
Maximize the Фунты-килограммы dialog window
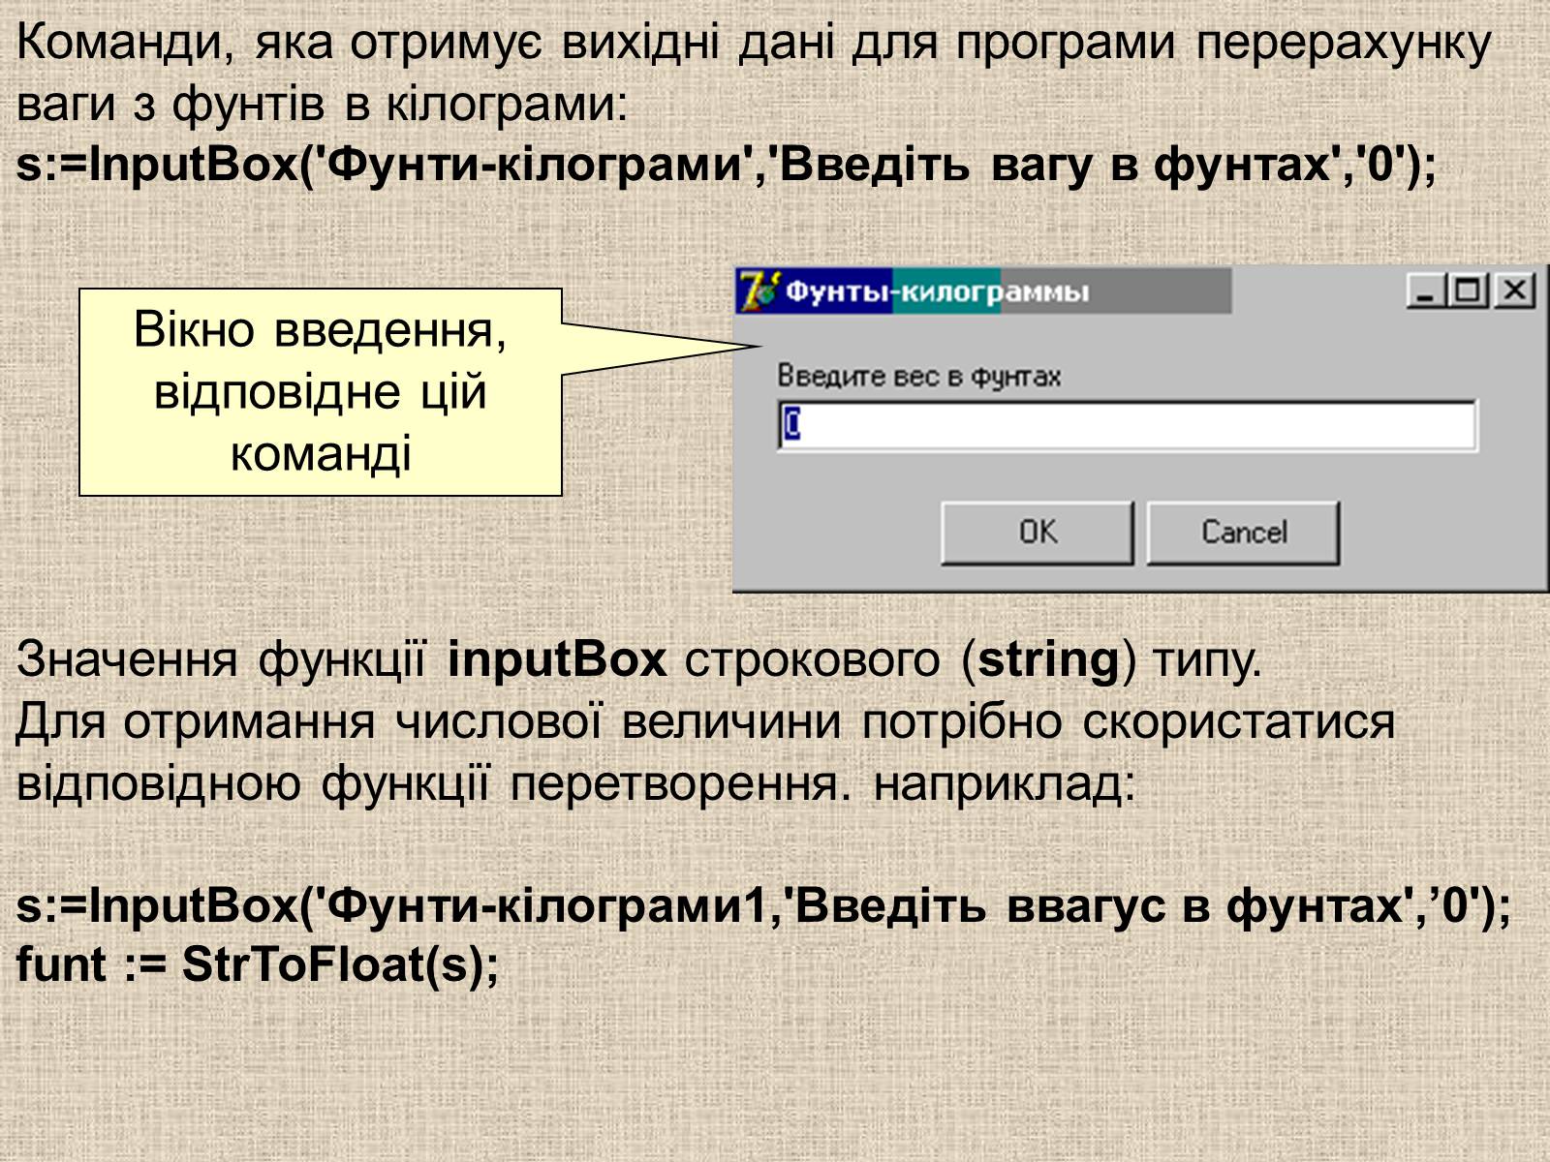pos(1467,290)
